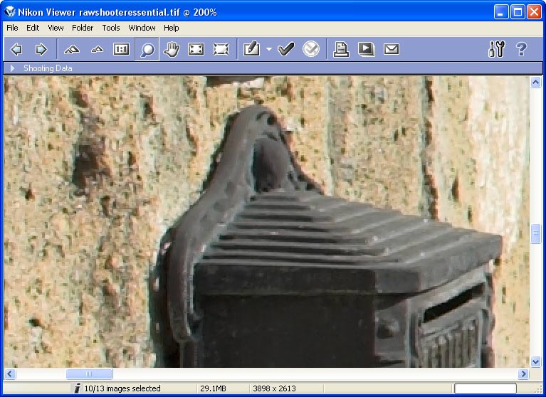The width and height of the screenshot is (546, 397).
Task: Open the View menu
Action: (x=56, y=28)
